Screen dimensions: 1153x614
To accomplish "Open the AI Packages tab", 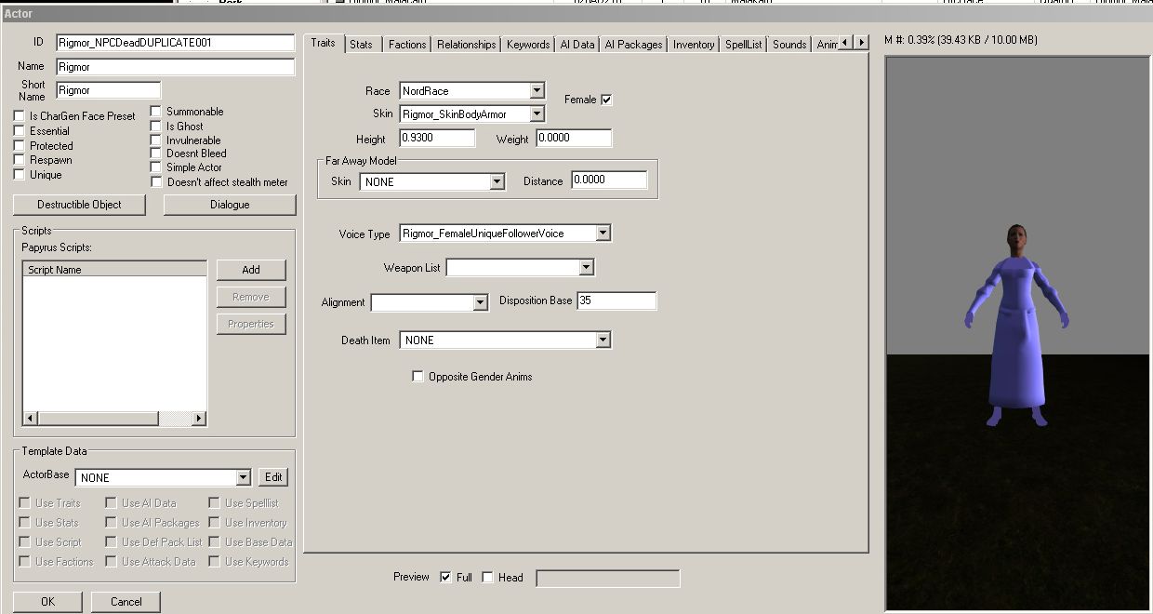I will 633,45.
